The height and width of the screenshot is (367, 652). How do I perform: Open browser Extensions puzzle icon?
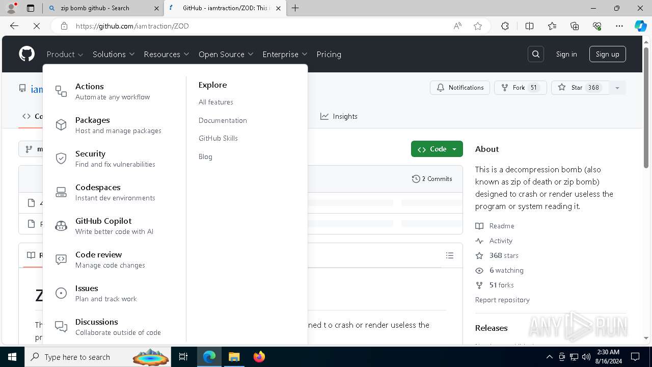pos(505,26)
